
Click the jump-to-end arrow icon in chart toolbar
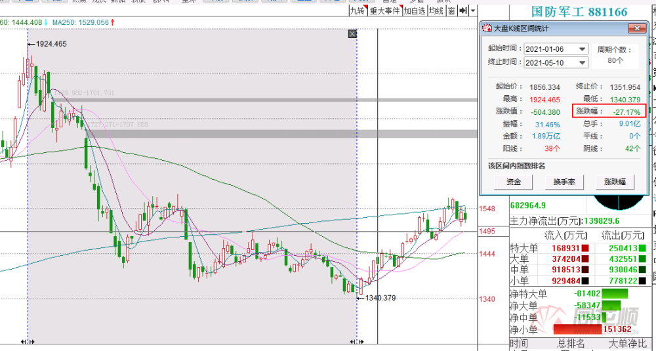click(x=463, y=11)
